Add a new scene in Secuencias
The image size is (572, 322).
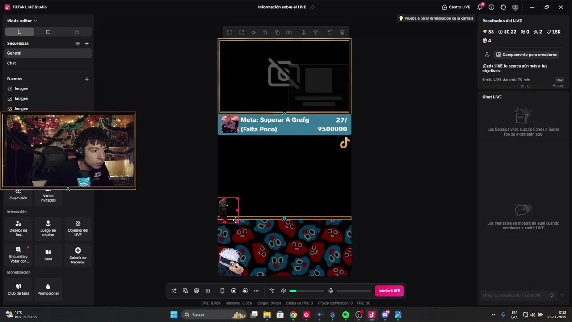point(87,43)
